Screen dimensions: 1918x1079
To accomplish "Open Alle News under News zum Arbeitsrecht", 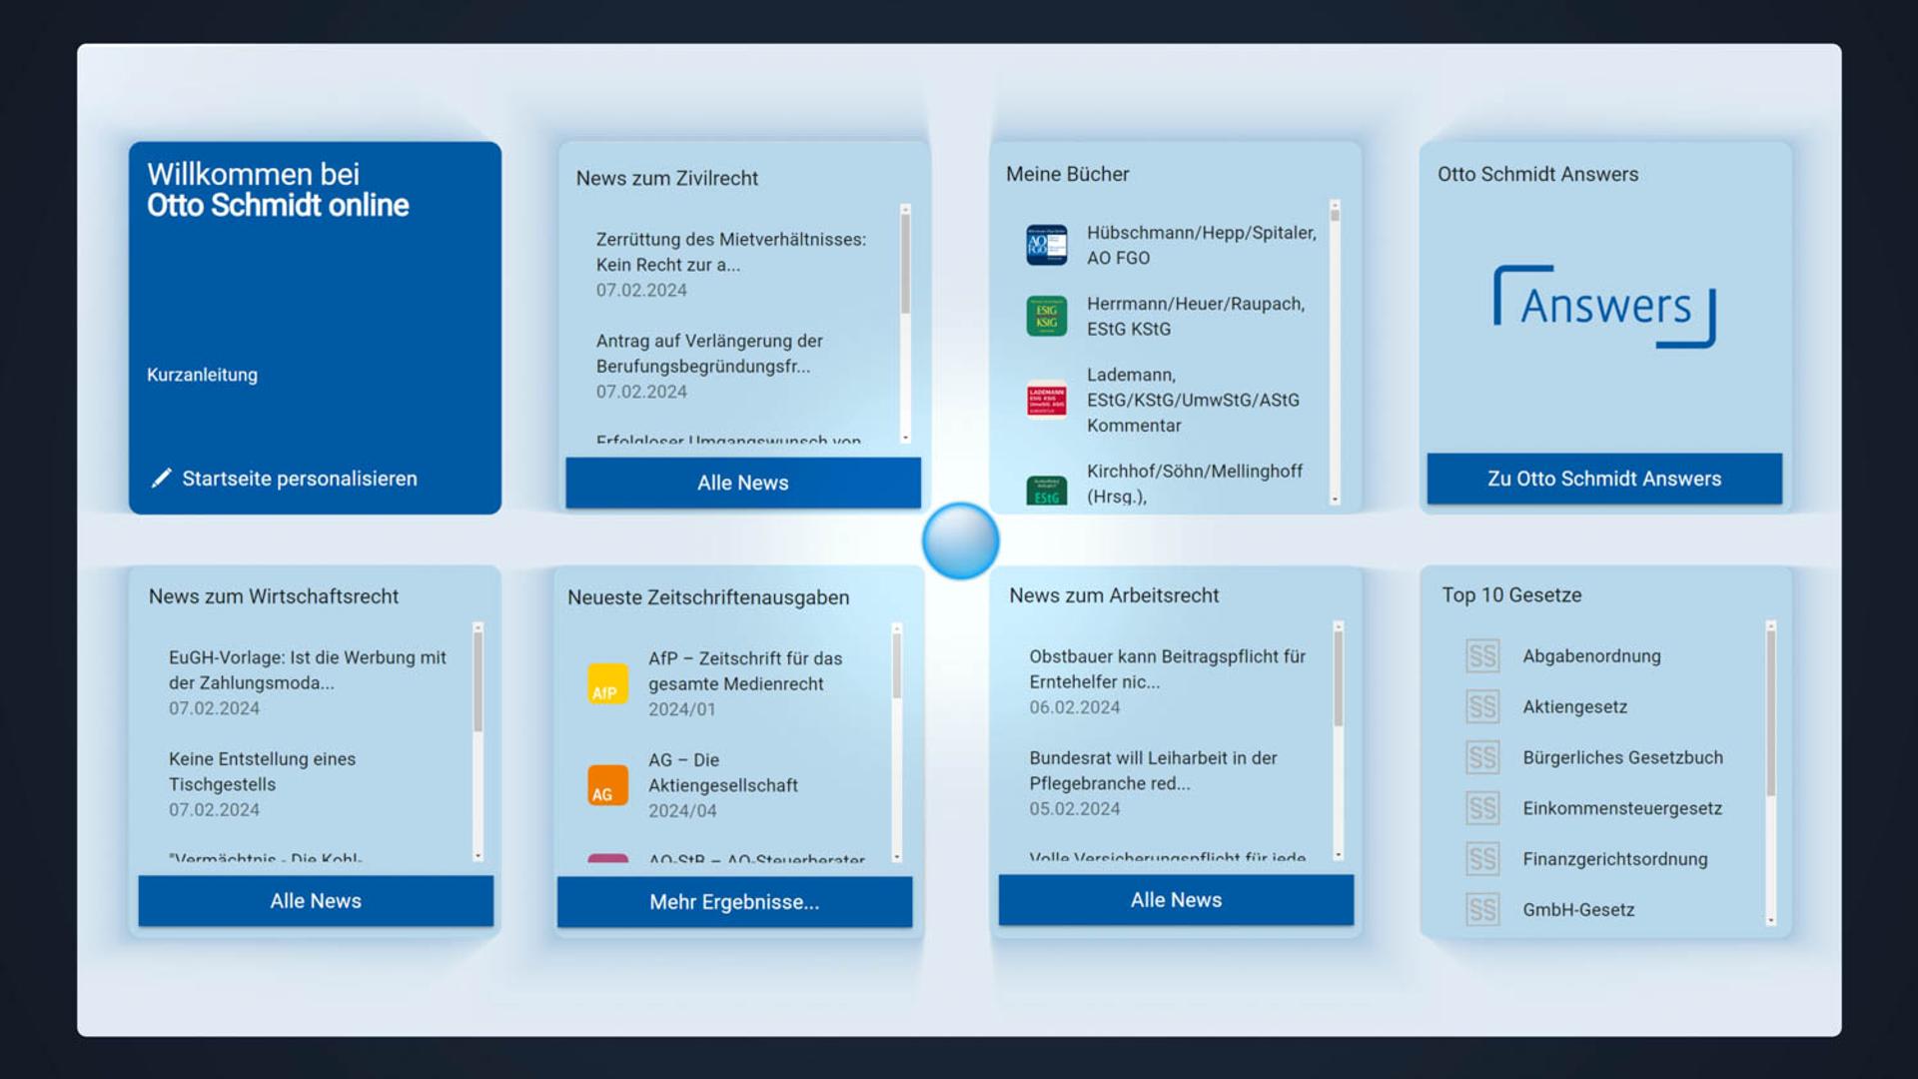I will 1176,900.
